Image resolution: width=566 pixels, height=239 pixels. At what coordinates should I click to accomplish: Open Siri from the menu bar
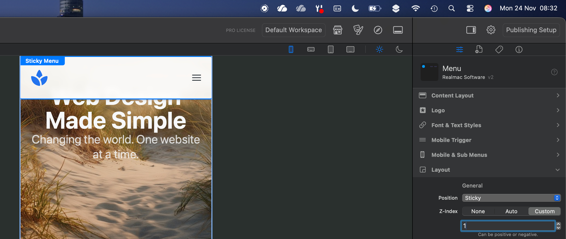click(488, 8)
